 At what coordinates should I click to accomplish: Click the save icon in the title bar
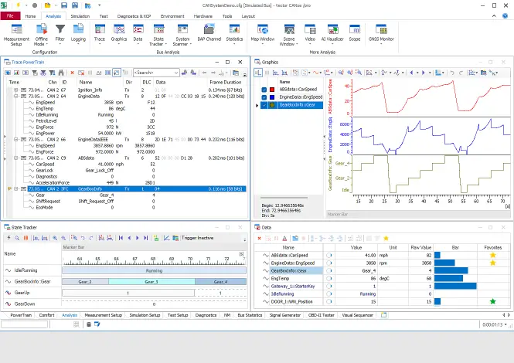click(64, 5)
